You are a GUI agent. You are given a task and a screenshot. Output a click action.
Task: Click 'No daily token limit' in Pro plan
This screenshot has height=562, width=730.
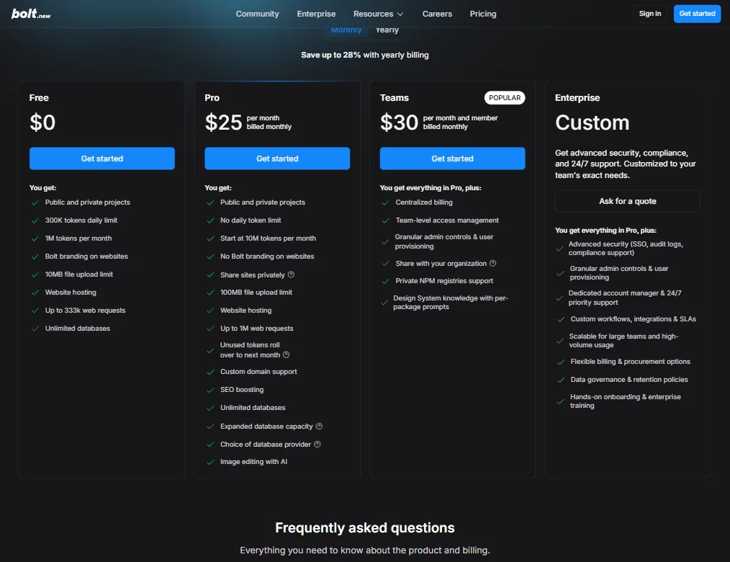[251, 220]
